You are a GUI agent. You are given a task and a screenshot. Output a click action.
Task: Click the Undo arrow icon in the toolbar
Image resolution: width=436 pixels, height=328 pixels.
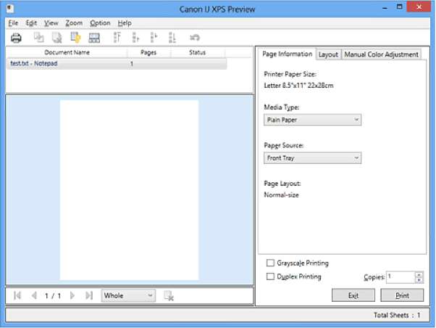coord(194,38)
